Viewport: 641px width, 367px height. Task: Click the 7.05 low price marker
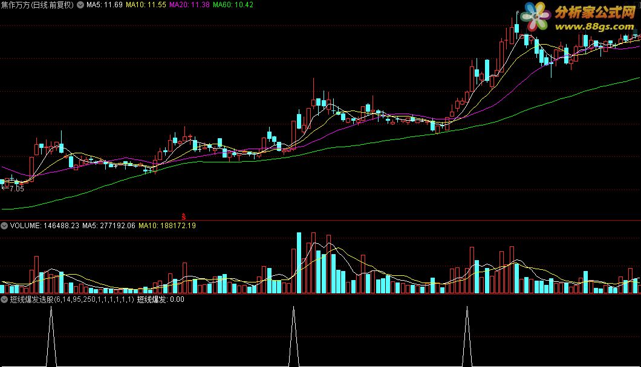13,188
